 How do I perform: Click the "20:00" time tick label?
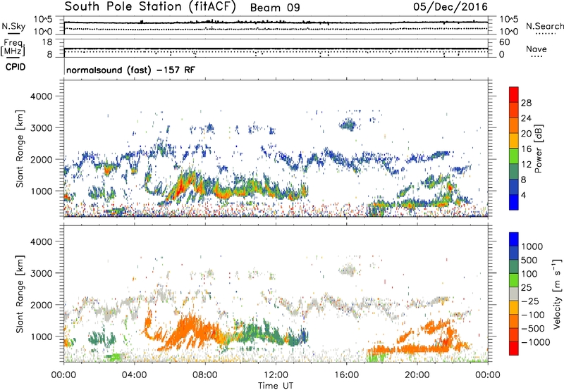click(417, 375)
